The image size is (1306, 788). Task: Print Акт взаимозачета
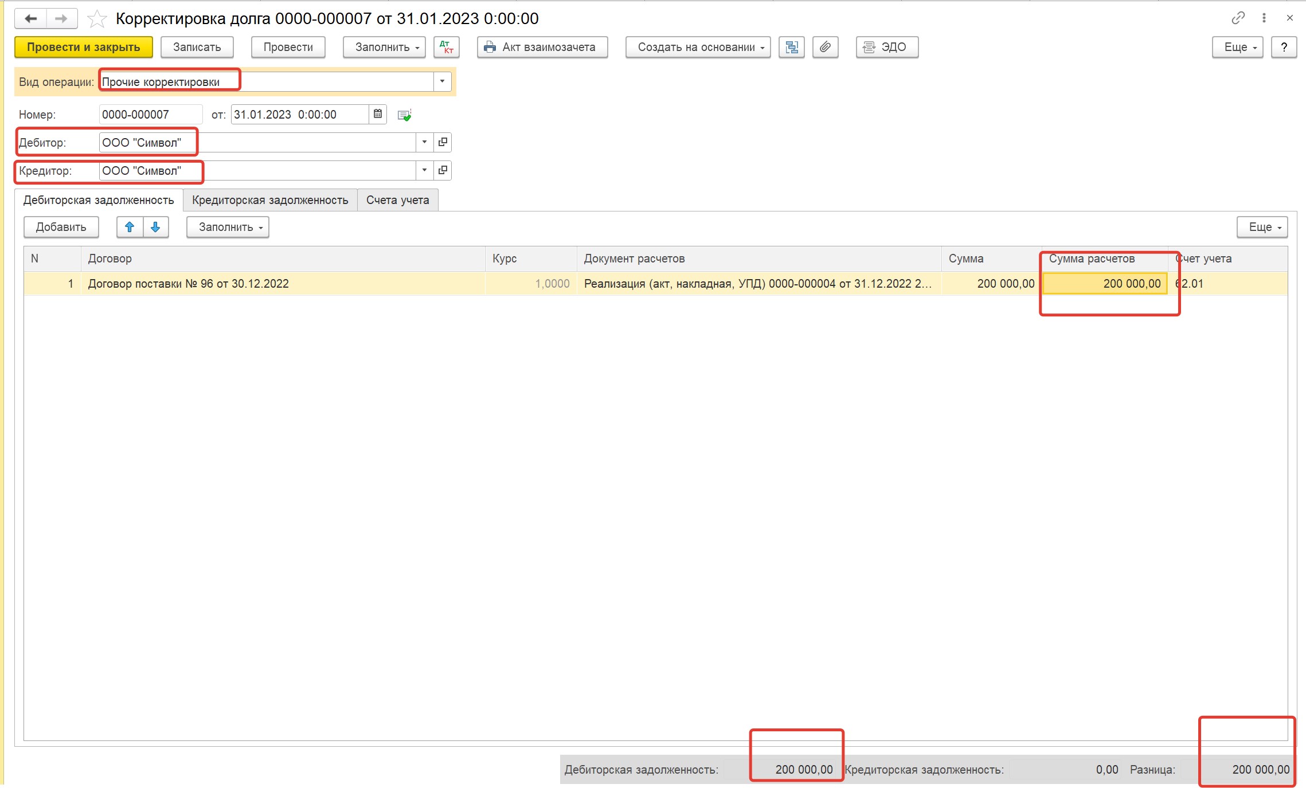542,47
